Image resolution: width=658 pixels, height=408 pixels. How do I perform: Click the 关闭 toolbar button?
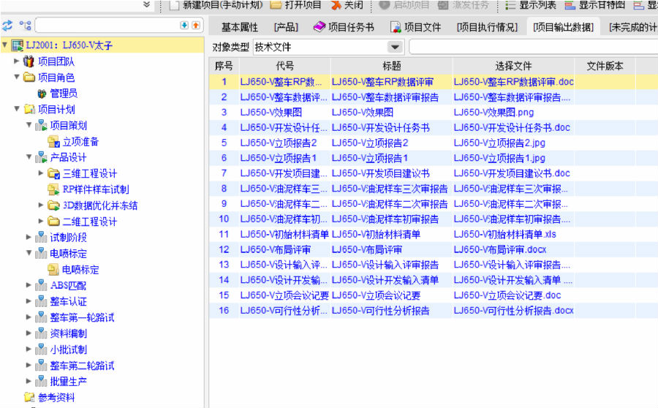[347, 5]
